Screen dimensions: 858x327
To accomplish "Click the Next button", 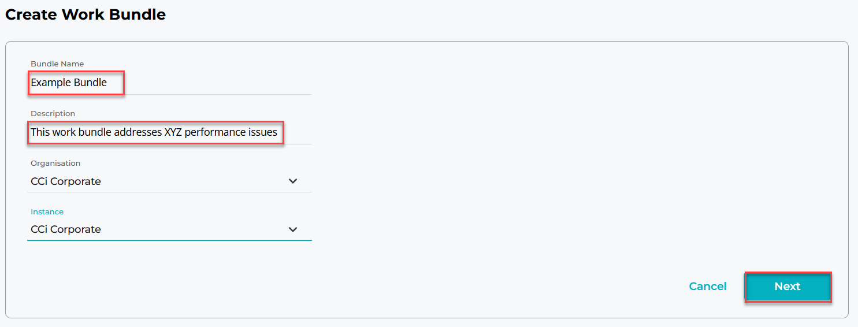I will tap(788, 287).
